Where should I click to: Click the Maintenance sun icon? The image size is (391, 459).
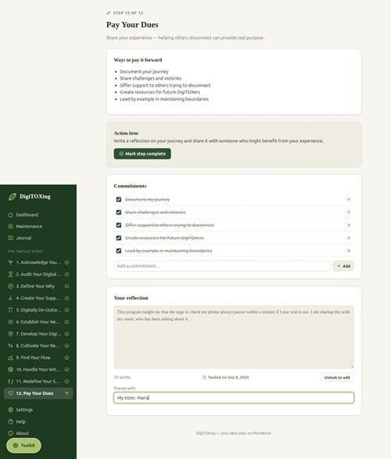point(11,226)
